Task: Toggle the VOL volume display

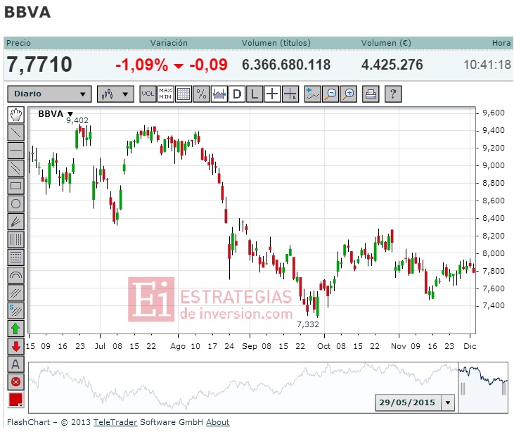Action: [148, 94]
